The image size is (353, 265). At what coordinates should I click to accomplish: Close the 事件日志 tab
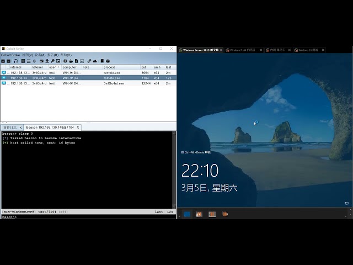20,128
